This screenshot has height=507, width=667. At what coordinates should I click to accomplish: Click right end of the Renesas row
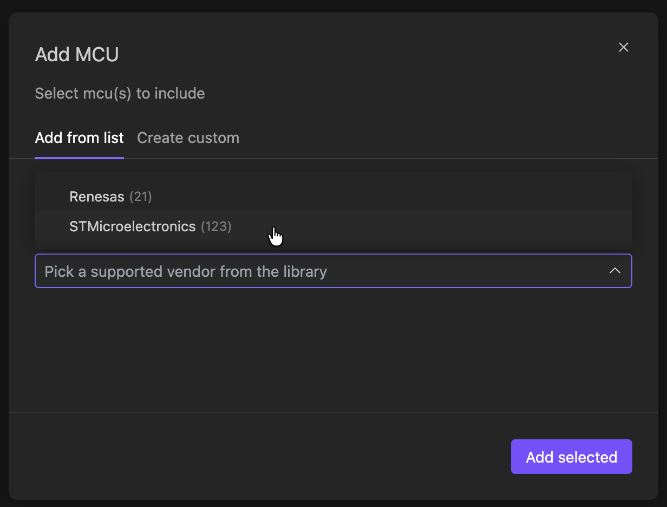click(x=596, y=197)
